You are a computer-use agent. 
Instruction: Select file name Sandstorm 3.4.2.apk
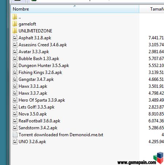click(38, 128)
